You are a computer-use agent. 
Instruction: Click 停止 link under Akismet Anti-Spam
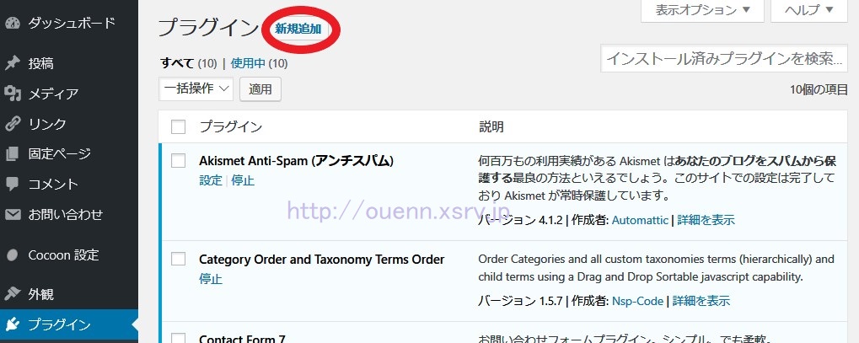click(243, 180)
